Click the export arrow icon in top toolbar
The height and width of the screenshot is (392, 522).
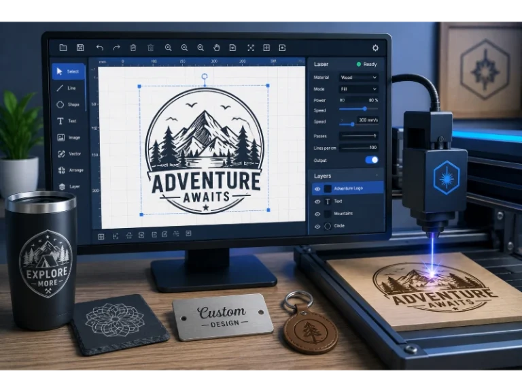coord(282,48)
